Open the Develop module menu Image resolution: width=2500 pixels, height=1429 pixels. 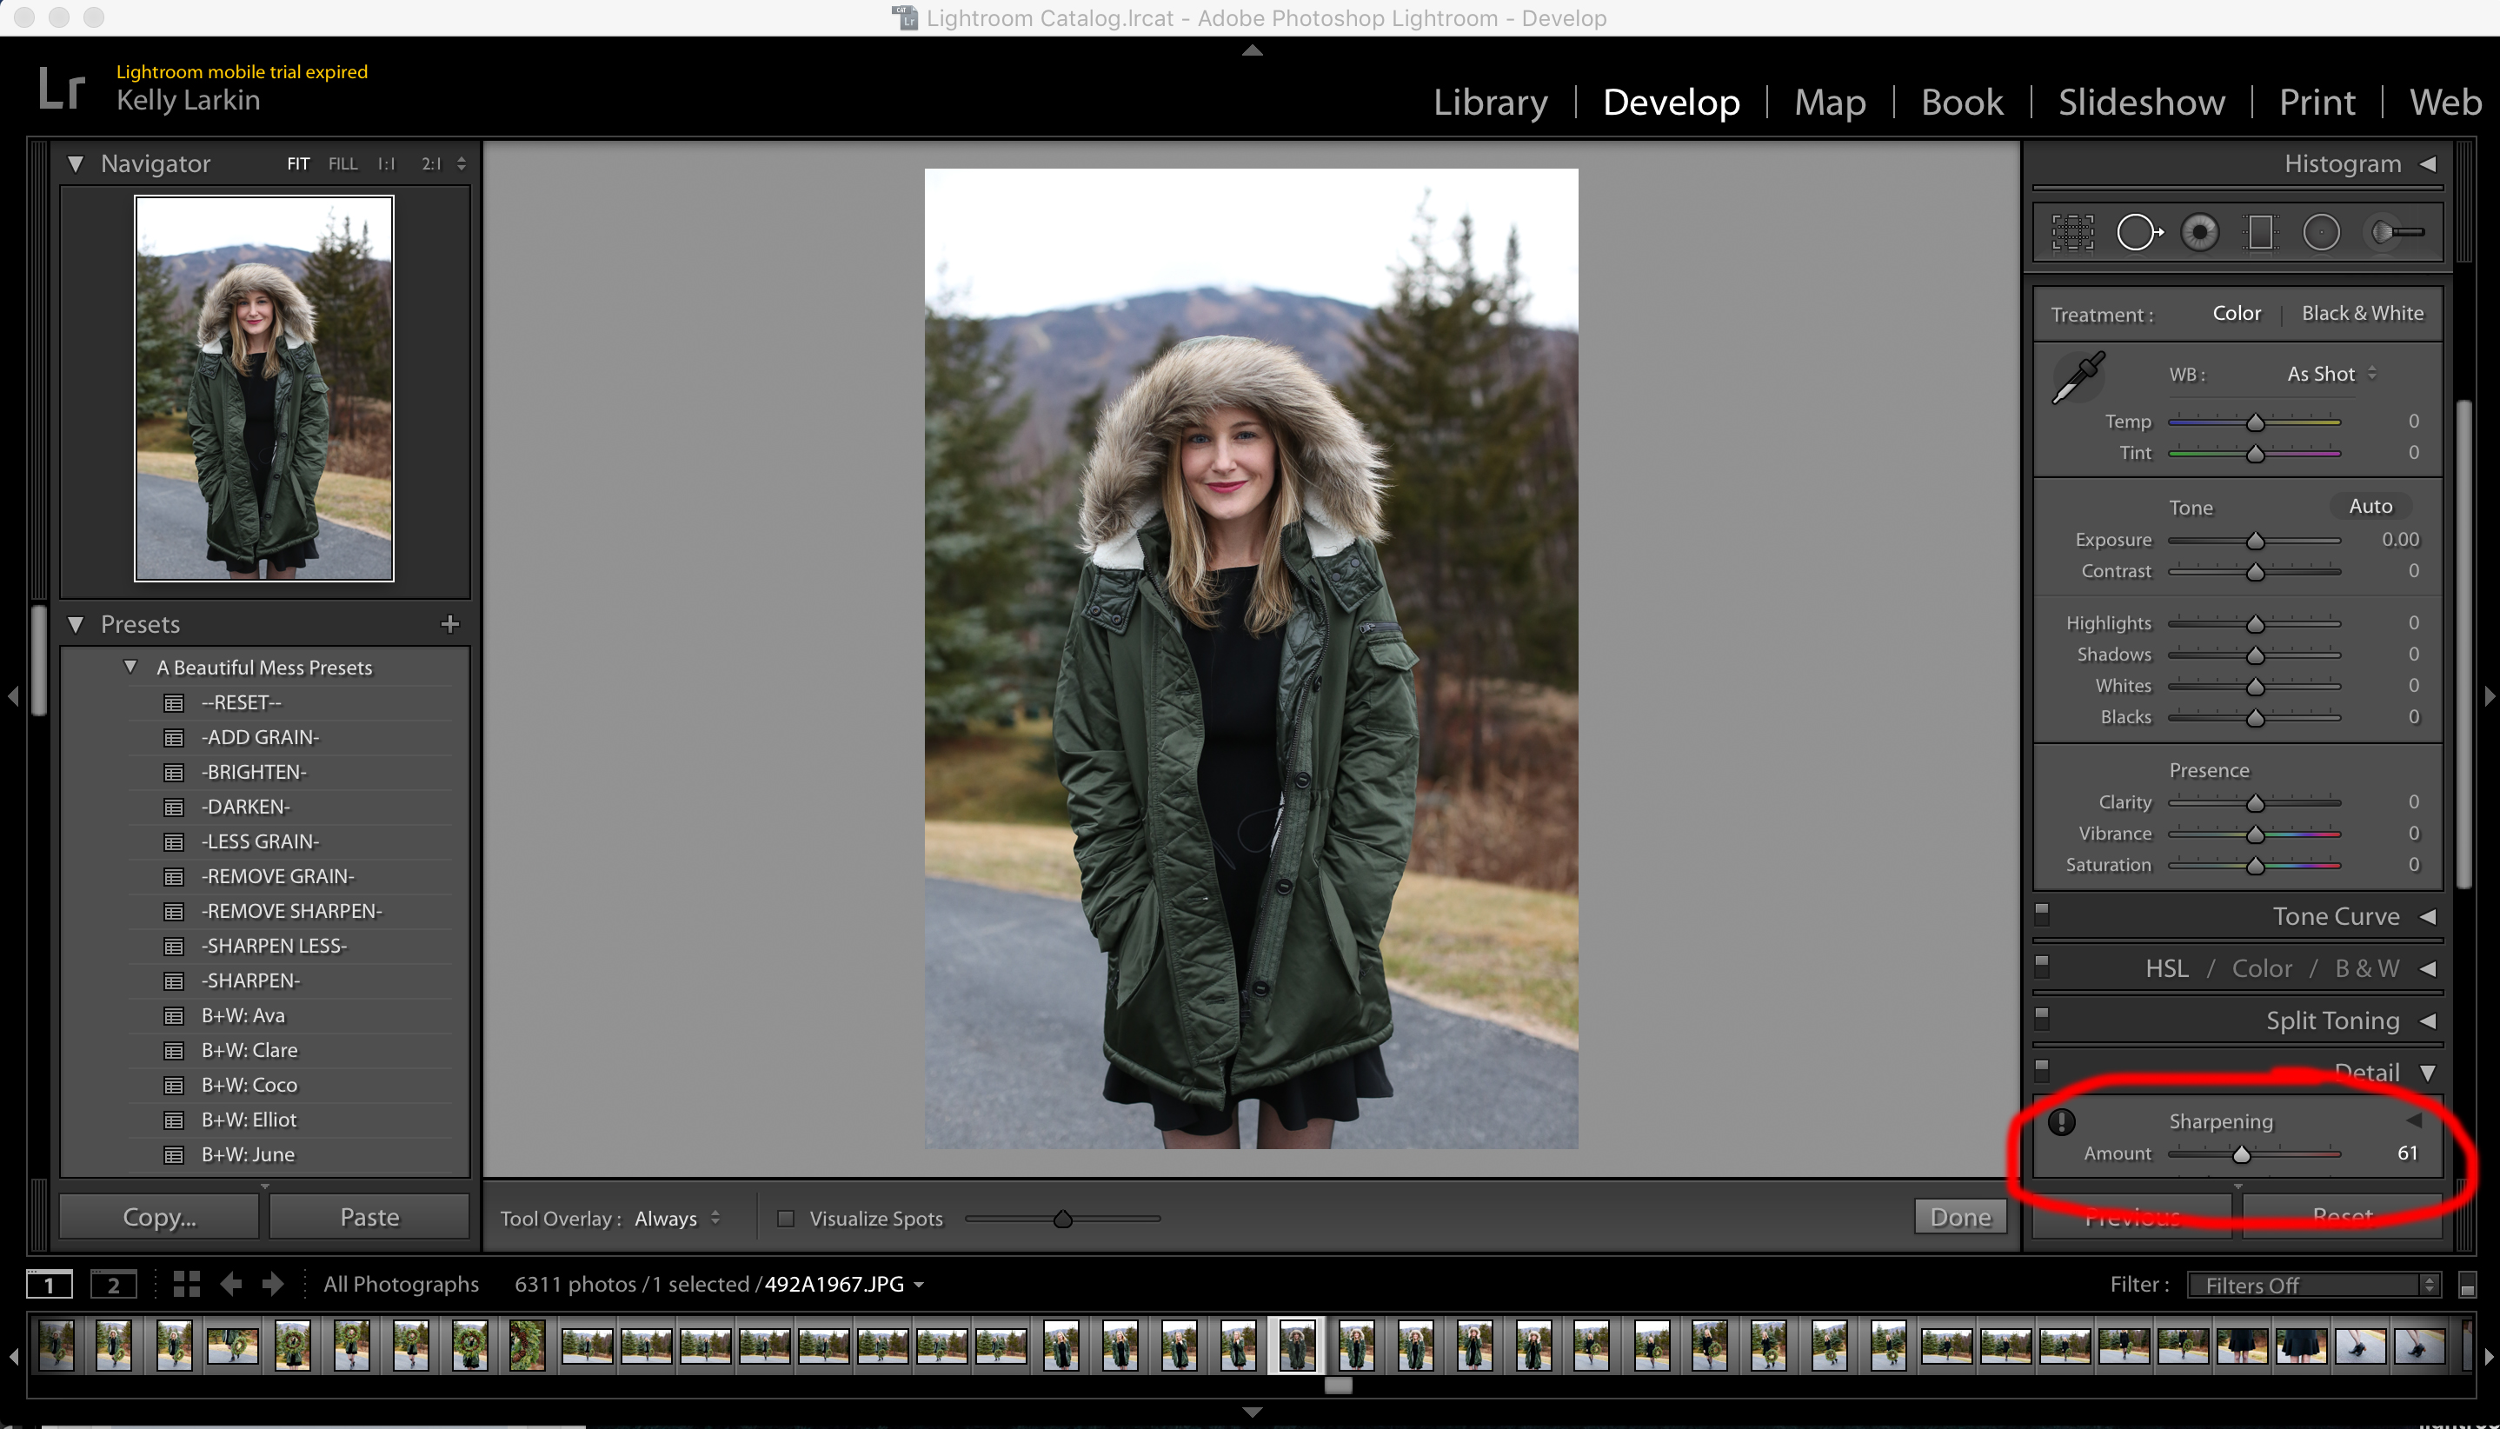[1669, 102]
